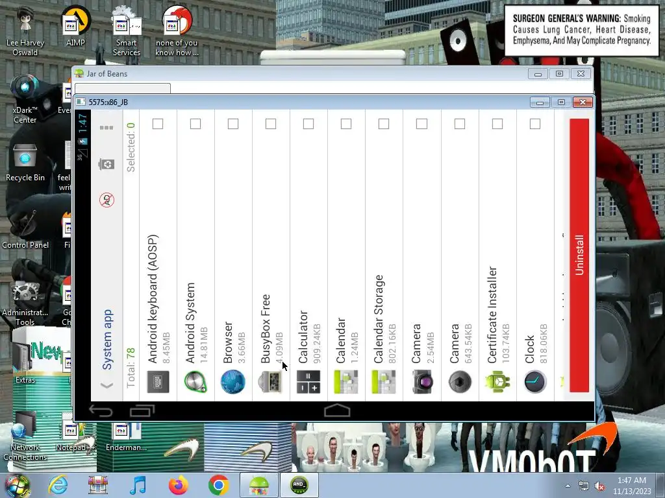The height and width of the screenshot is (498, 665).
Task: Launch Google Chrome from the taskbar
Action: tap(219, 485)
